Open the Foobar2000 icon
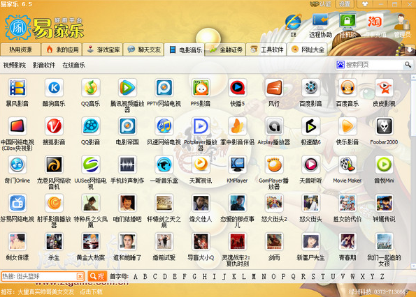Image resolution: width=416 pixels, height=297 pixels. coord(384,126)
